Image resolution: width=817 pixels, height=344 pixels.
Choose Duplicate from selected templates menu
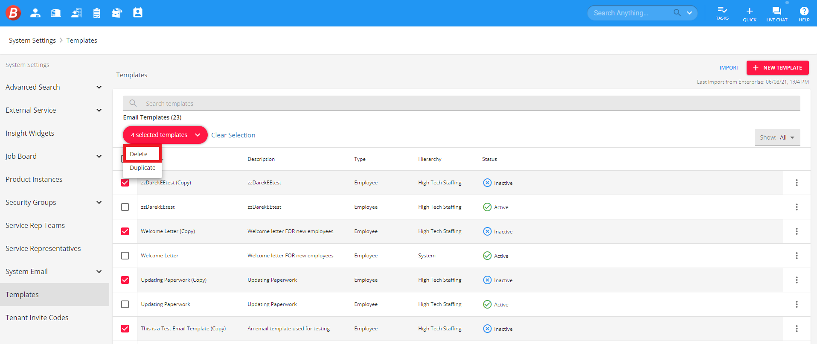142,168
